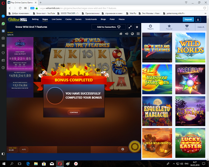Open the Bingo menu item
The width and height of the screenshot is (209, 167).
click(103, 19)
